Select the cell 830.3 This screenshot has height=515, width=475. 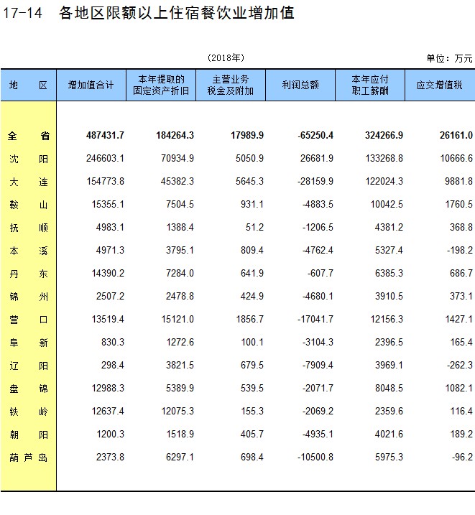click(x=113, y=342)
